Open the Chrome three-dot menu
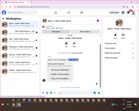The image size is (139, 111). pos(136,7)
